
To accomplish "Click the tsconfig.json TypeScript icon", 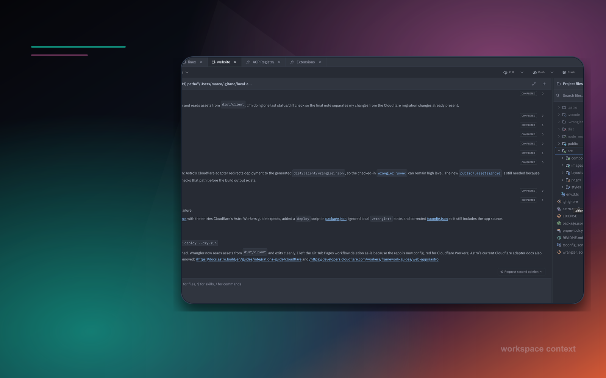I will click(559, 245).
